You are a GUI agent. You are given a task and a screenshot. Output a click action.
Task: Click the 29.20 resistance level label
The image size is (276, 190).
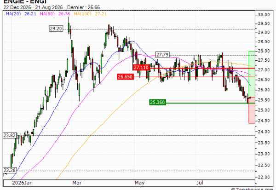56,29
